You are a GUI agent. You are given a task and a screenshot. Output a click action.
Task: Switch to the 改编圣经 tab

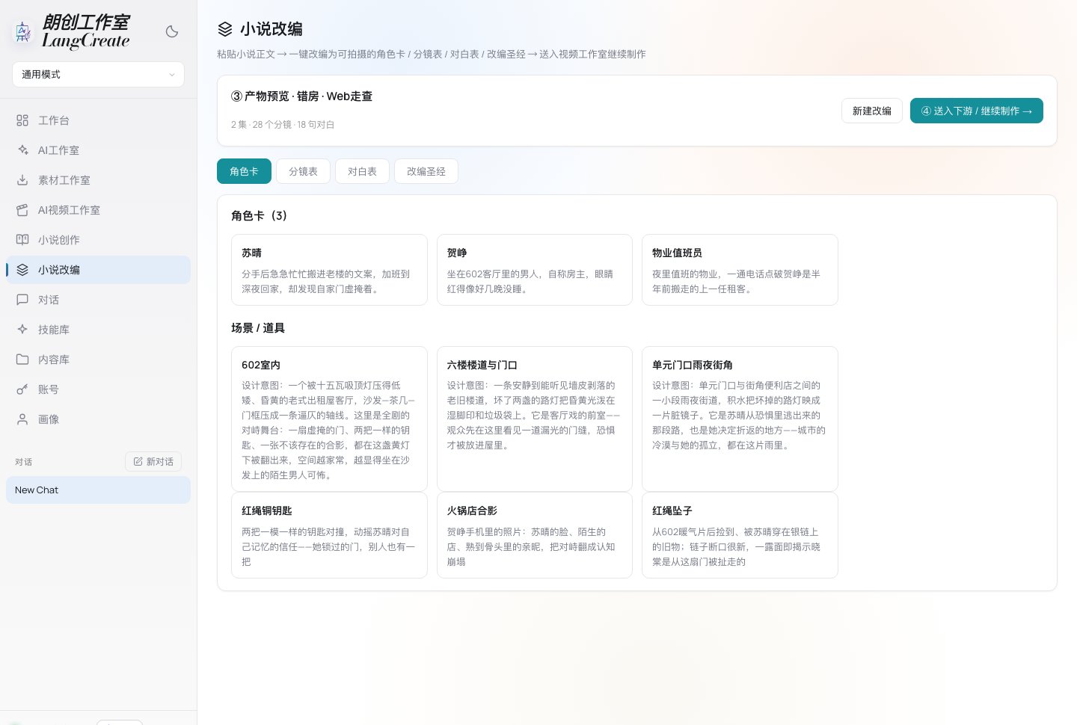pyautogui.click(x=426, y=171)
